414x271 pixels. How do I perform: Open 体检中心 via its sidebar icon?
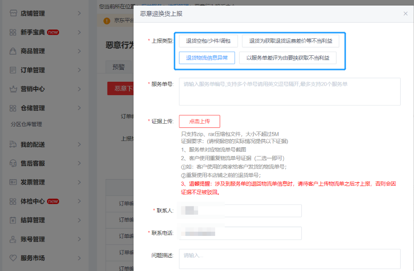pos(13,201)
